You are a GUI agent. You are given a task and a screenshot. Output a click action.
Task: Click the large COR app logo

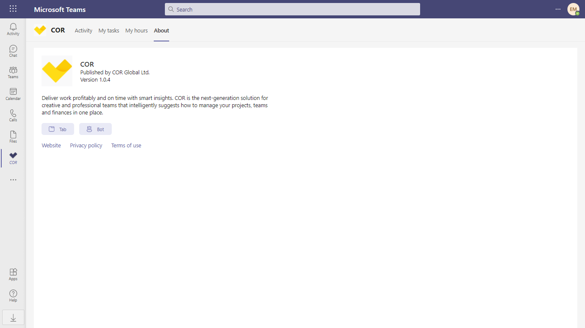(x=57, y=71)
